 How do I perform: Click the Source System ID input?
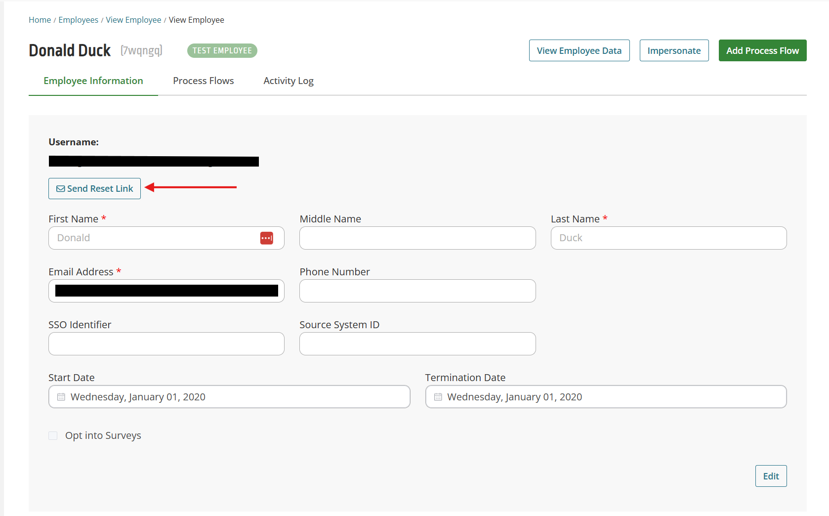click(x=417, y=344)
